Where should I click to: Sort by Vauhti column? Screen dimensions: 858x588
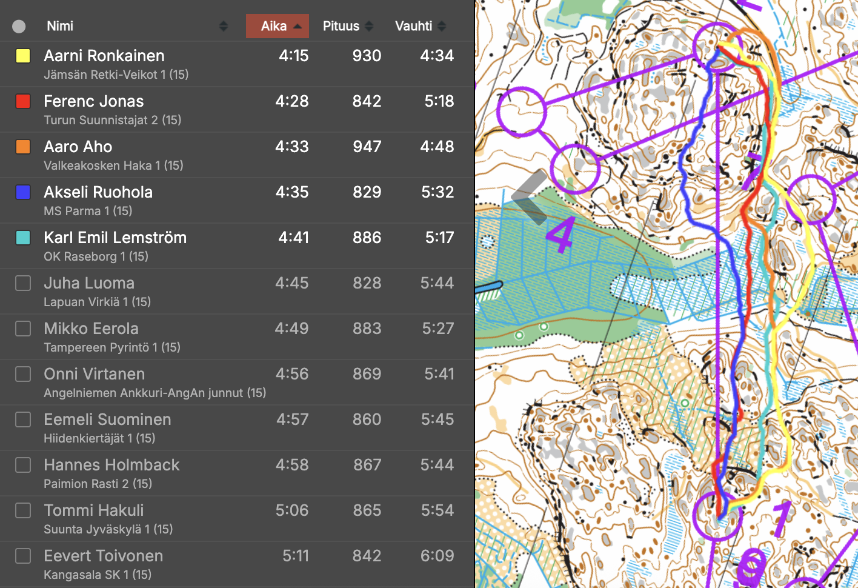pos(420,26)
